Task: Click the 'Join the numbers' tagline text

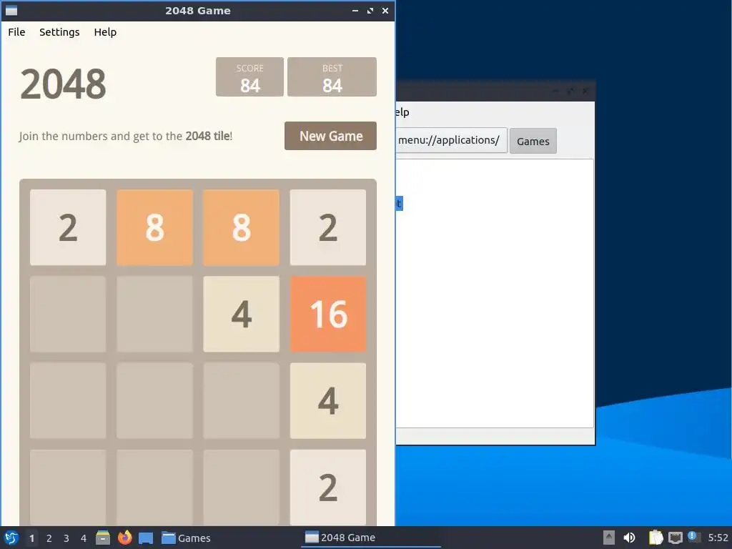Action: tap(126, 136)
